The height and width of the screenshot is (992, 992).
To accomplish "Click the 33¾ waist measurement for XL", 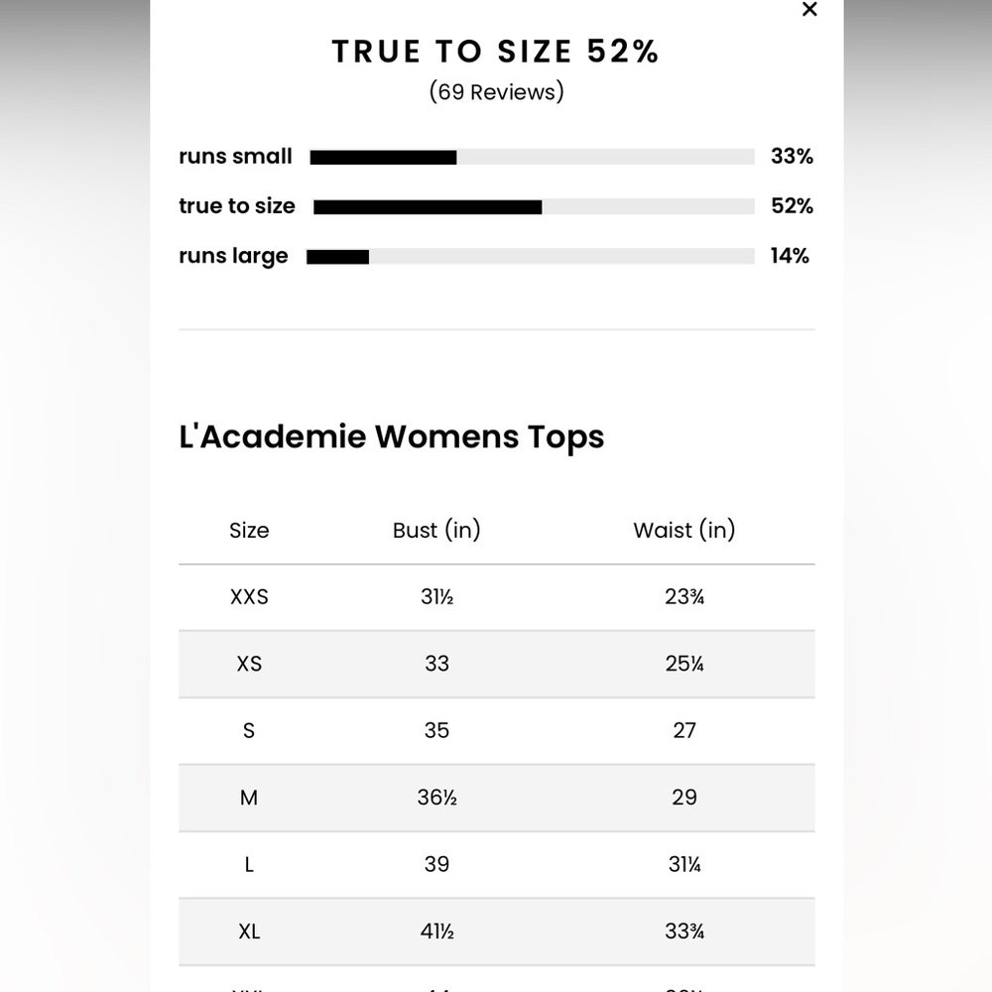I will (684, 931).
